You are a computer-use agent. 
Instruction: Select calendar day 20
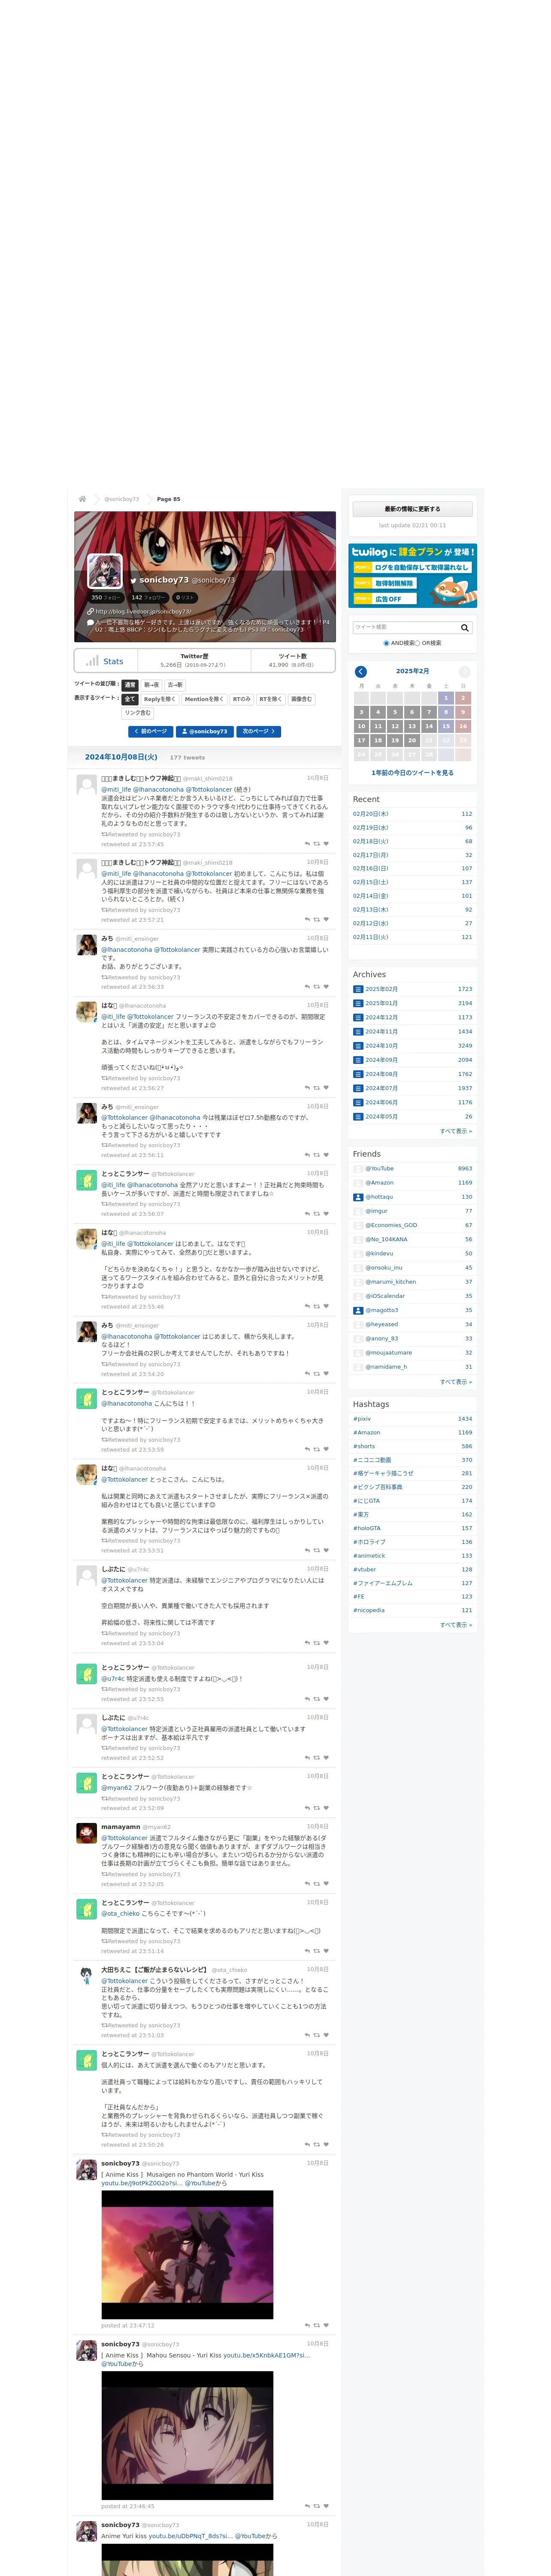tap(412, 740)
